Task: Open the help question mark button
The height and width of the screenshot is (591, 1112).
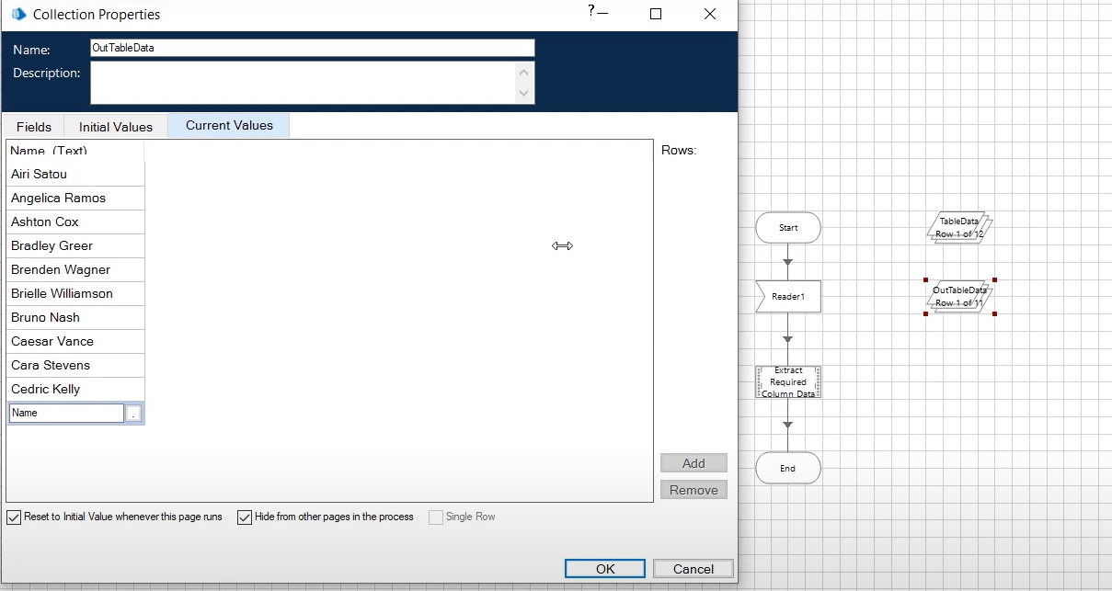Action: click(591, 10)
